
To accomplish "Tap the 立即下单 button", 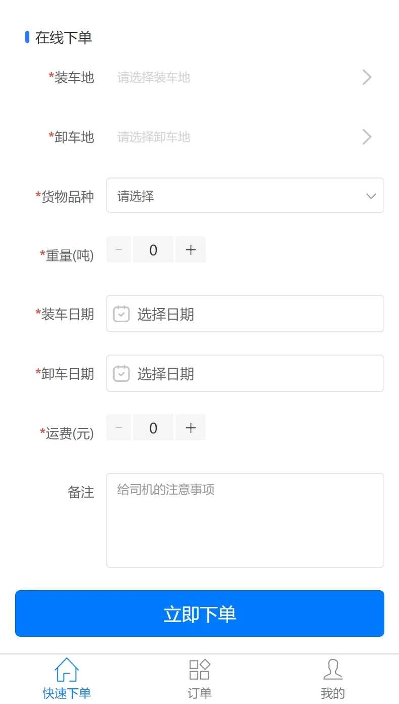I will click(x=199, y=613).
